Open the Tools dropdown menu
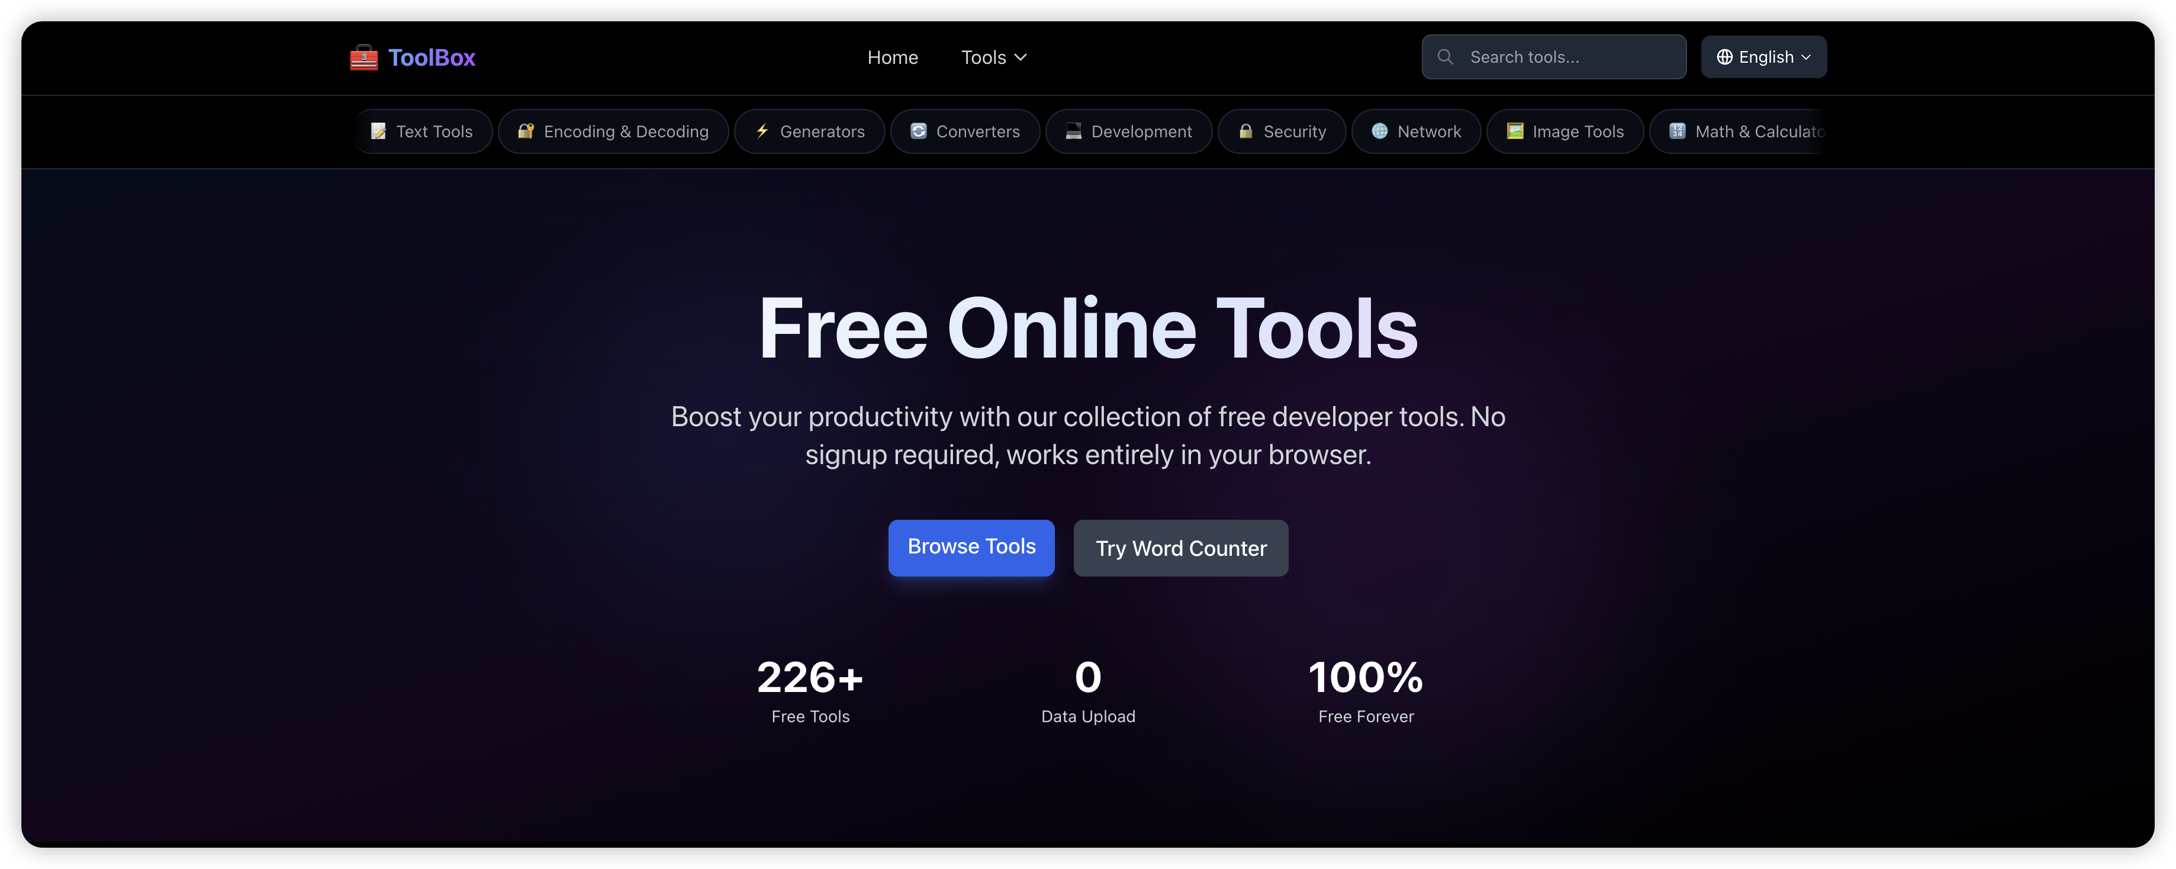The width and height of the screenshot is (2176, 869). [993, 57]
